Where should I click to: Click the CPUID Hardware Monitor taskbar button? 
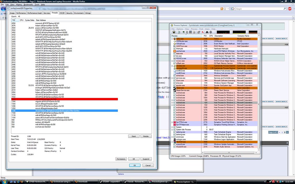pyautogui.click(x=37, y=182)
